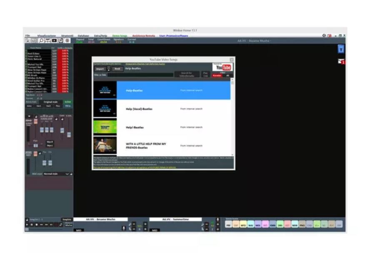Open the Visualizzazione menu
369x253 pixels.
coord(46,36)
